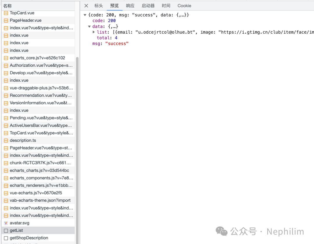Click the script icon of TopCard.vue
Viewport: 314px width, 244px height.
tap(6, 13)
